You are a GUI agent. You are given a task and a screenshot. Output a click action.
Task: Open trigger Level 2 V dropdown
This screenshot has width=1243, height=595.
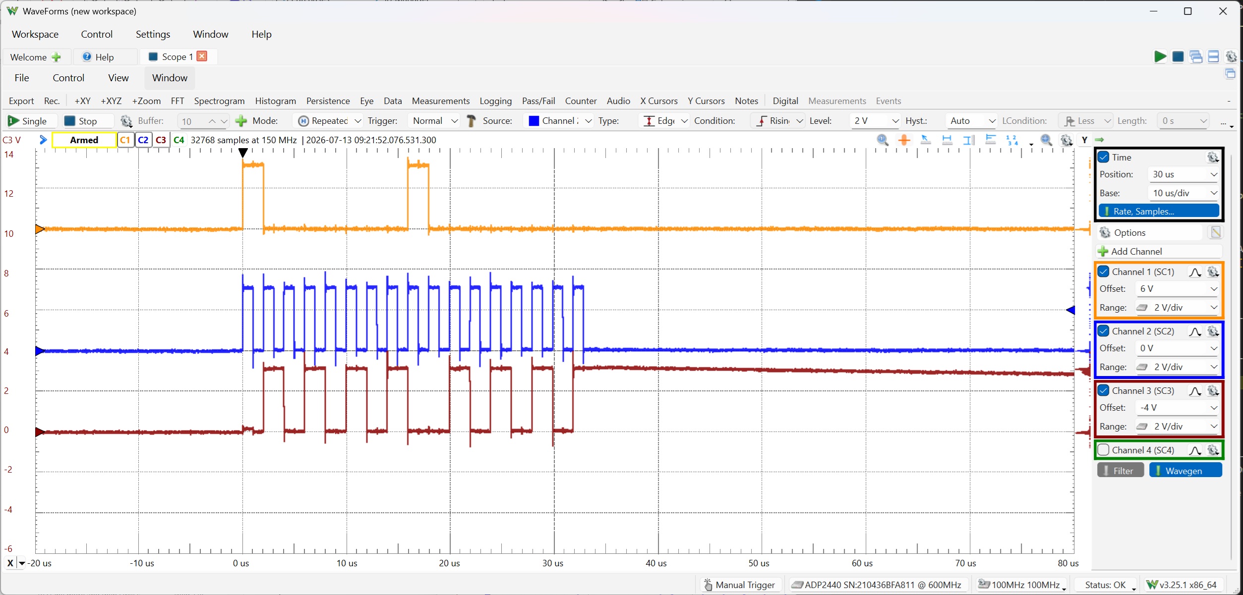(x=875, y=121)
